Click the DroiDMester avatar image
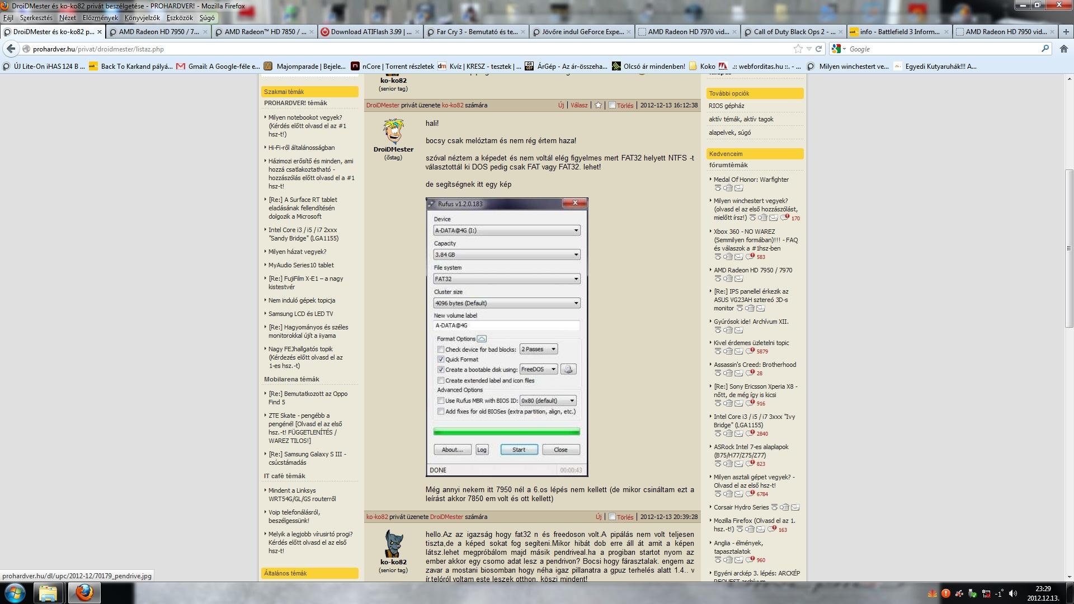This screenshot has width=1074, height=604. pos(394,131)
